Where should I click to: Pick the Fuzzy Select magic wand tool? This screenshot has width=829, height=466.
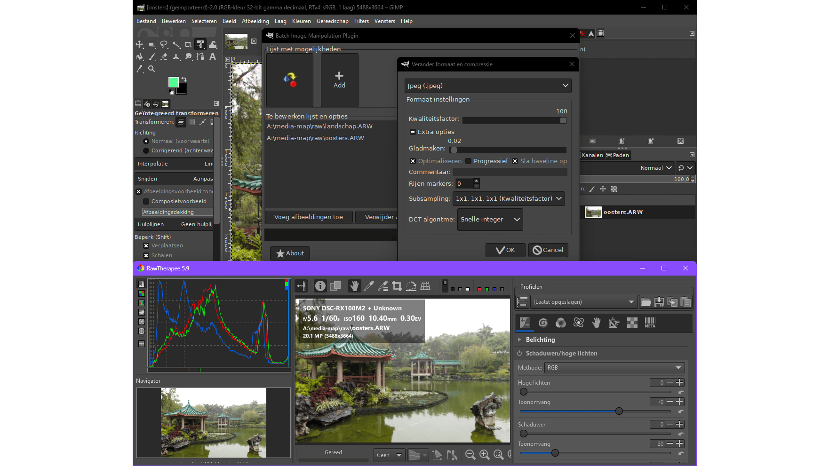pyautogui.click(x=176, y=45)
